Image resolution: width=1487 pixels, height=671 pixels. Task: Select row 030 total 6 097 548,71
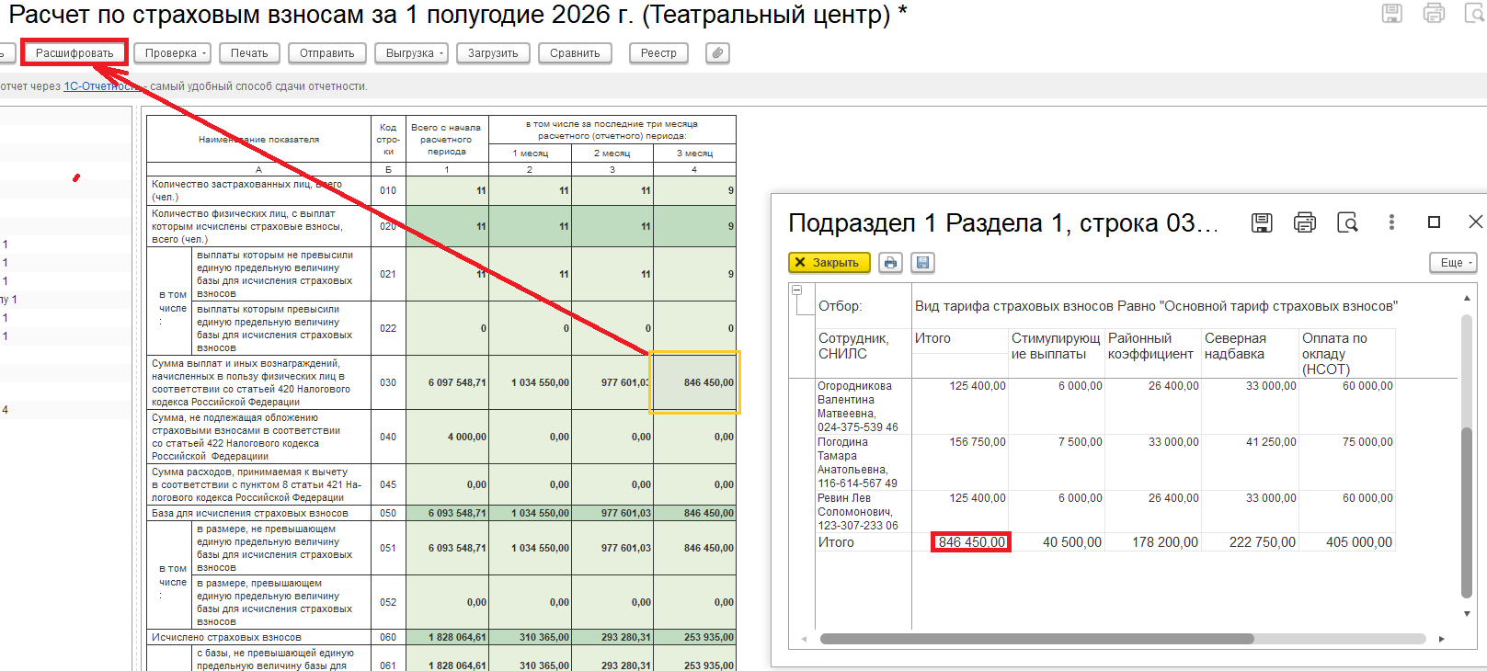(447, 382)
